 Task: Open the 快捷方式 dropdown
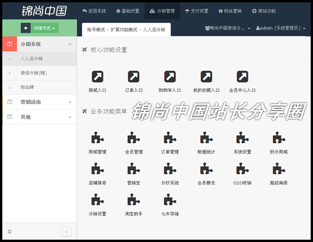pos(44,28)
